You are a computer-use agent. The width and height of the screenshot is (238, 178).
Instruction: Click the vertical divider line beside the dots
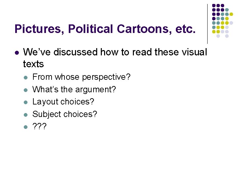207,24
